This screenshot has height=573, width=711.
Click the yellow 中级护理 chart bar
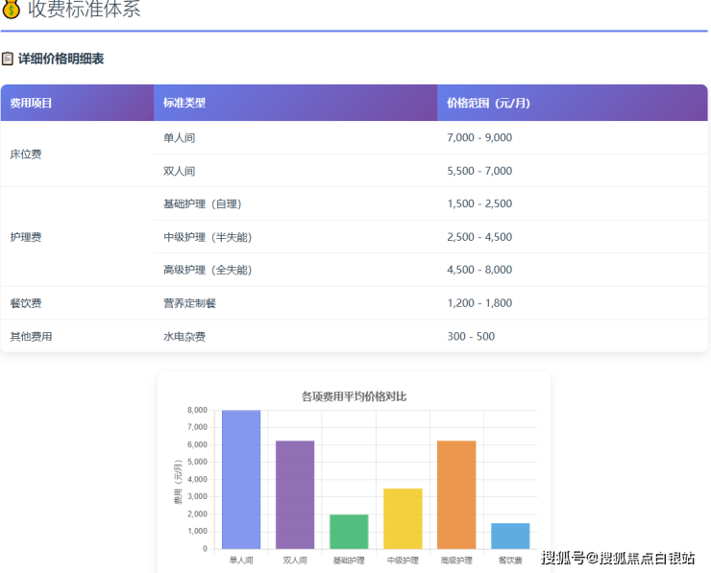403,518
